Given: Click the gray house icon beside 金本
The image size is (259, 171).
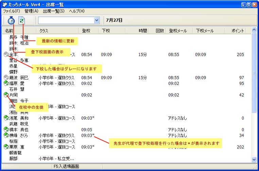Looking at the screenshot, I should point(6,54).
